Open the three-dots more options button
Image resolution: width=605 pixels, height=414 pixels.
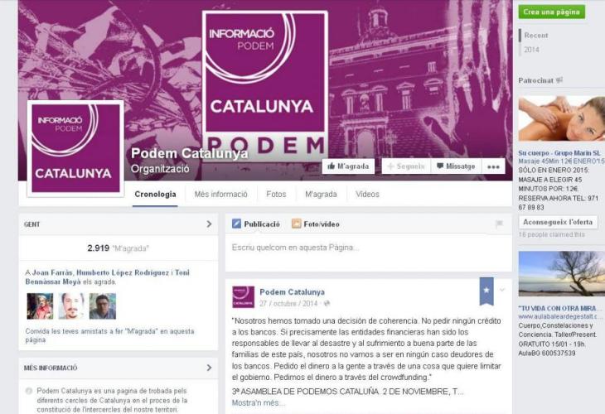[493, 166]
